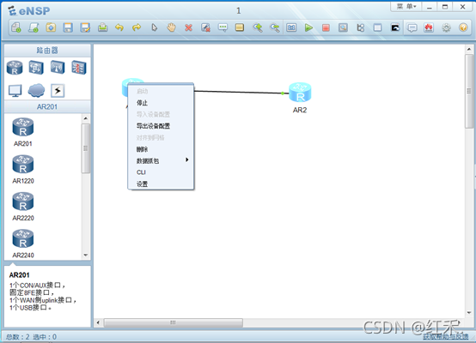This screenshot has height=343, width=476.
Task: Select the AR2 router on canvas
Action: click(300, 93)
